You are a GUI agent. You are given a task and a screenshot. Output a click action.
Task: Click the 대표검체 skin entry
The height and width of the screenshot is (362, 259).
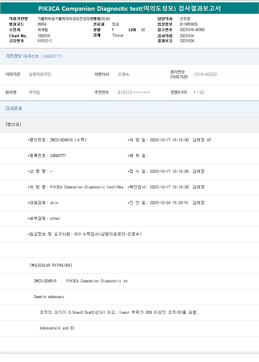pyautogui.click(x=43, y=203)
